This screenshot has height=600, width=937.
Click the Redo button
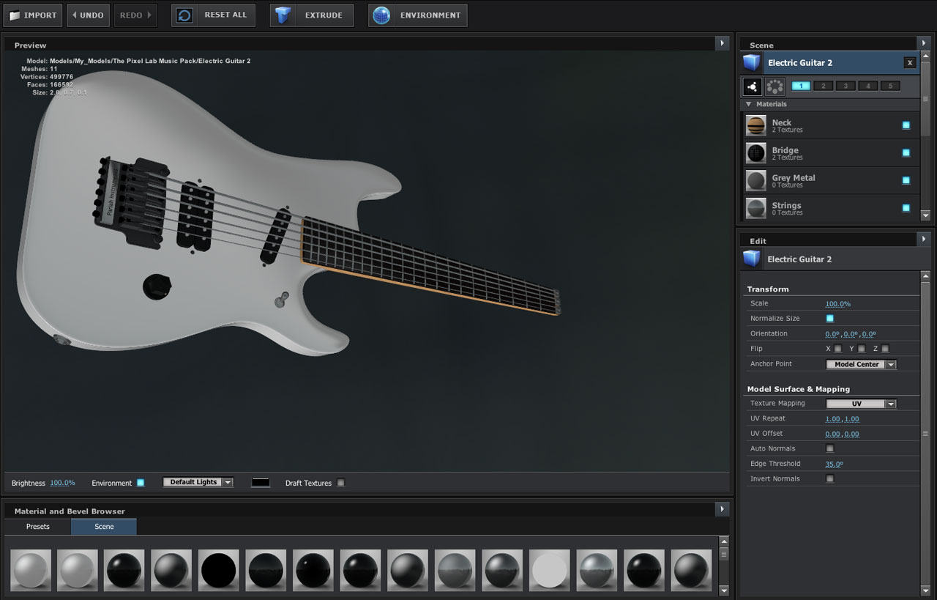tap(135, 15)
